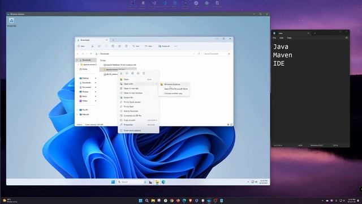362x204 pixels.
Task: Click the Search Downloads field in Explorer
Action: [x=217, y=54]
